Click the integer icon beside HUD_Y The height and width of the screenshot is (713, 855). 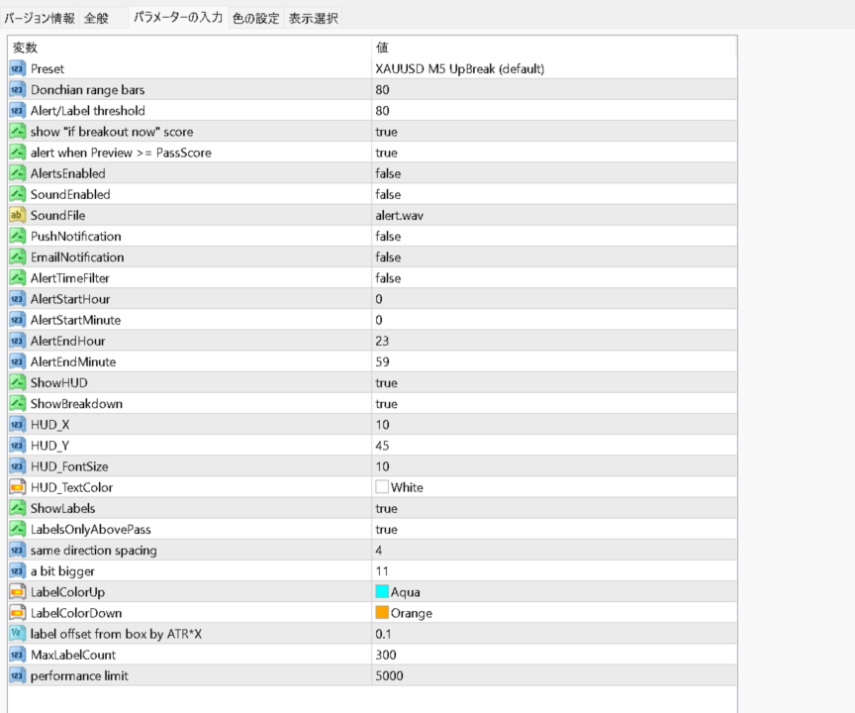point(17,446)
